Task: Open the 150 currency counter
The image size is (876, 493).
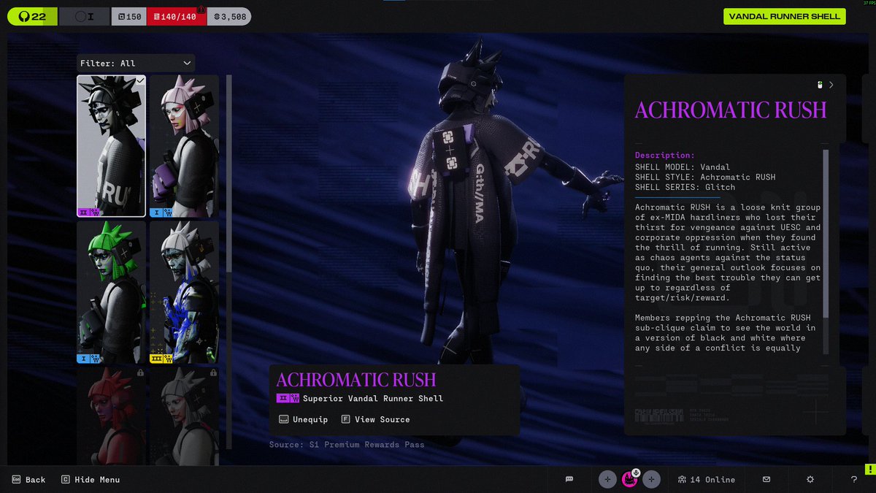Action: (x=128, y=16)
